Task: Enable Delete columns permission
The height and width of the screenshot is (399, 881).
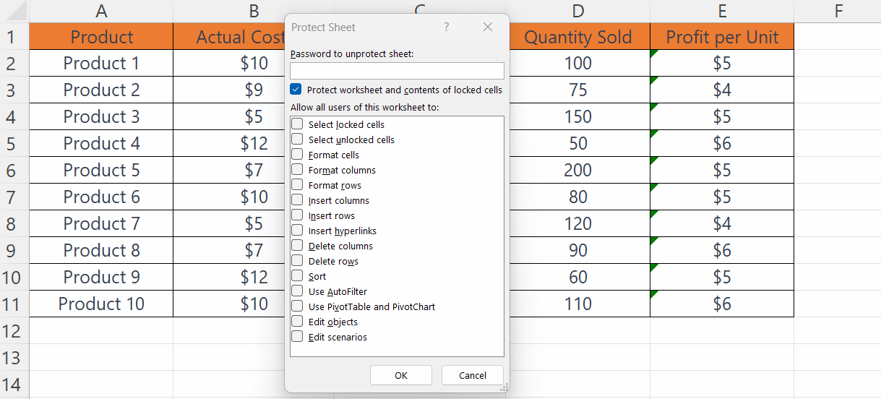Action: pyautogui.click(x=297, y=246)
